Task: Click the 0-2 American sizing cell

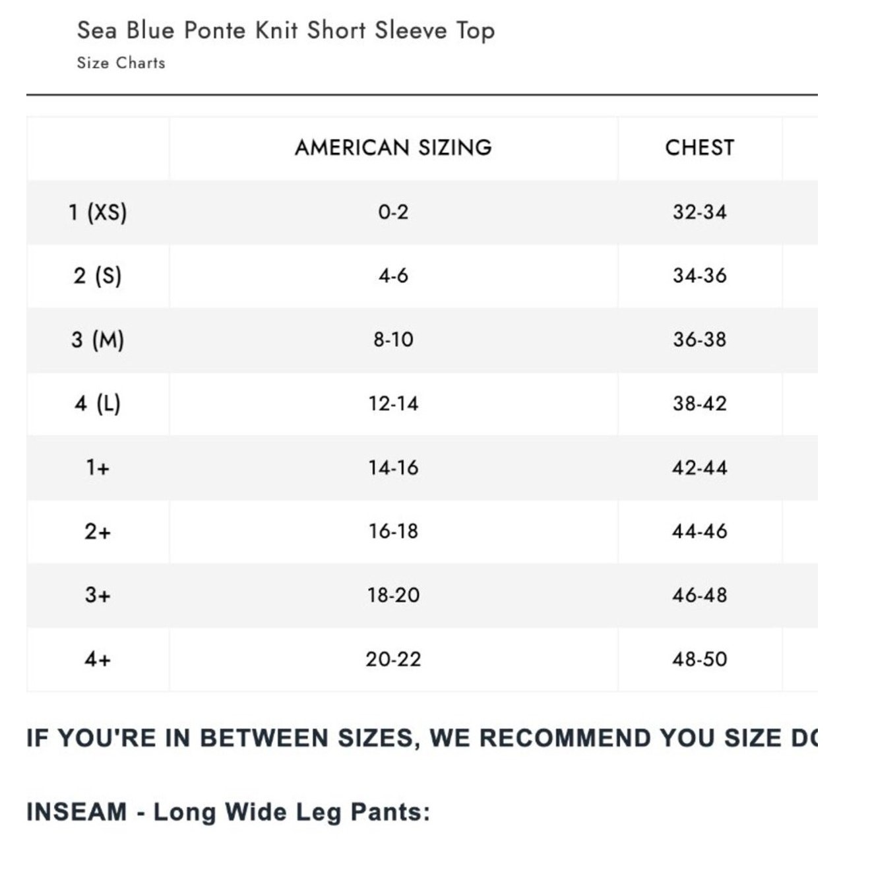Action: [x=393, y=212]
